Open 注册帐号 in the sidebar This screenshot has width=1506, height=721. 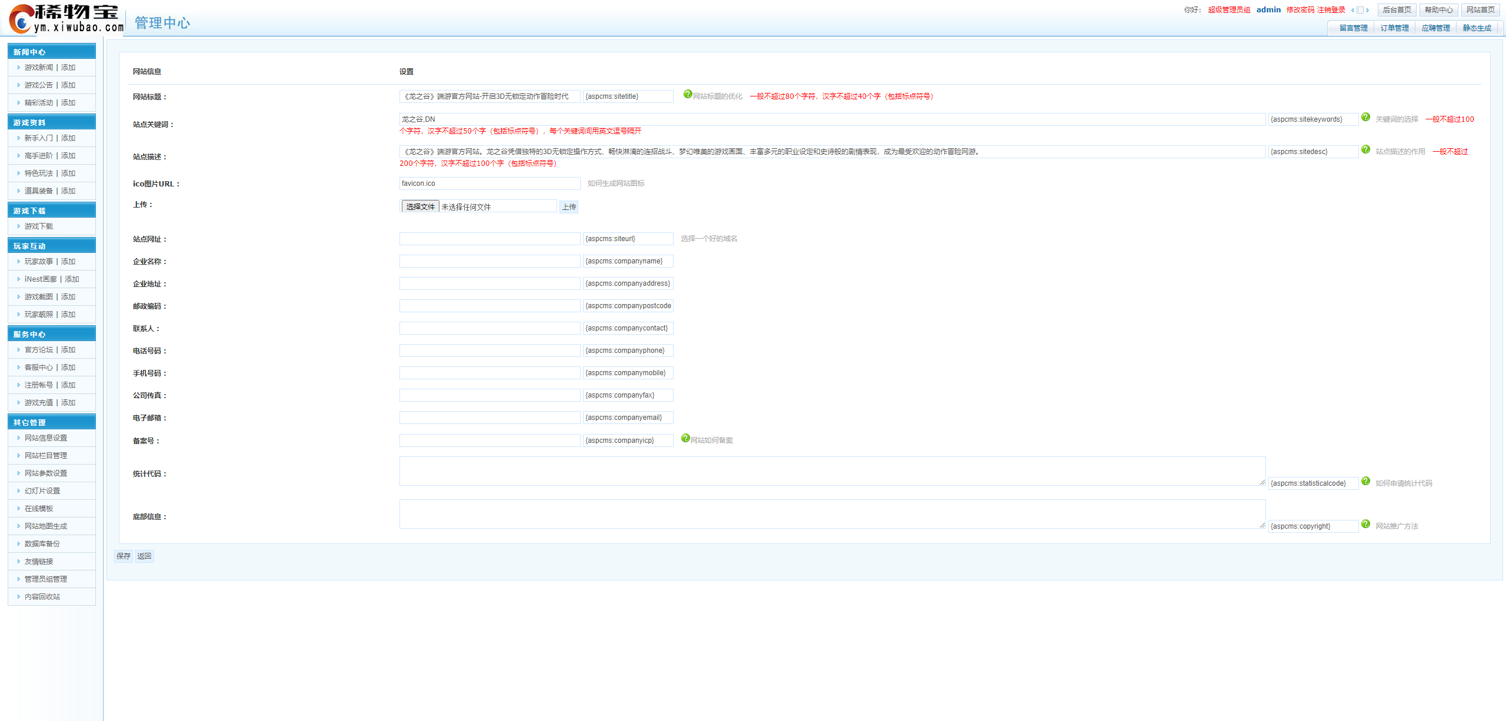[x=39, y=385]
